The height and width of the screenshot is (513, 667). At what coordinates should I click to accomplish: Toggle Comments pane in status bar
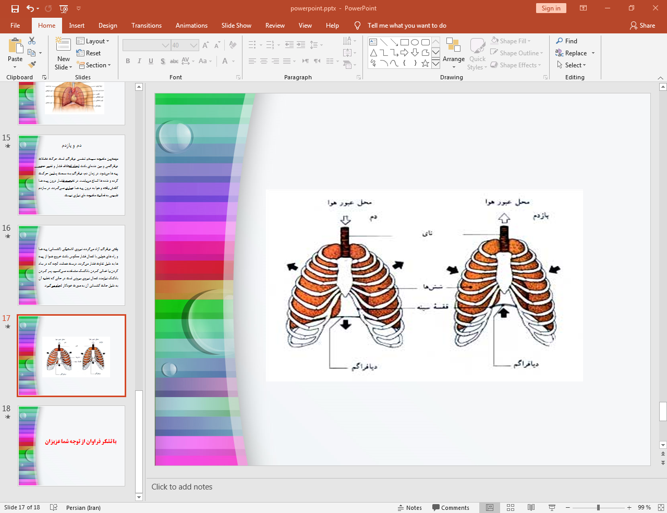451,507
